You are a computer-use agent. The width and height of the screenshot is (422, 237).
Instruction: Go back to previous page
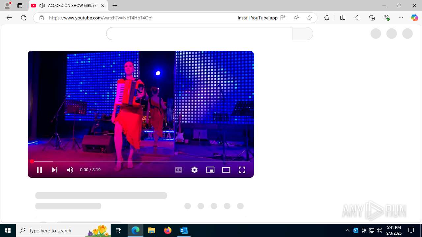(x=9, y=18)
